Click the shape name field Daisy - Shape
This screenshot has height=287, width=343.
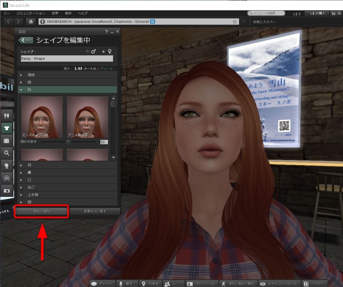click(x=67, y=58)
